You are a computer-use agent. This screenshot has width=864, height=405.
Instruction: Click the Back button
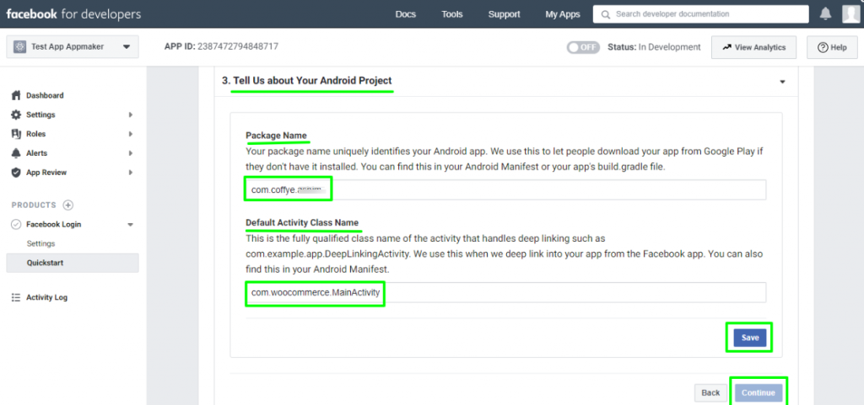710,392
